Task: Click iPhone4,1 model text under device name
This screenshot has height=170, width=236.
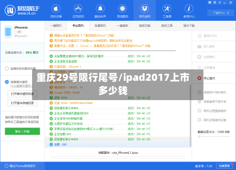Action: point(21,36)
